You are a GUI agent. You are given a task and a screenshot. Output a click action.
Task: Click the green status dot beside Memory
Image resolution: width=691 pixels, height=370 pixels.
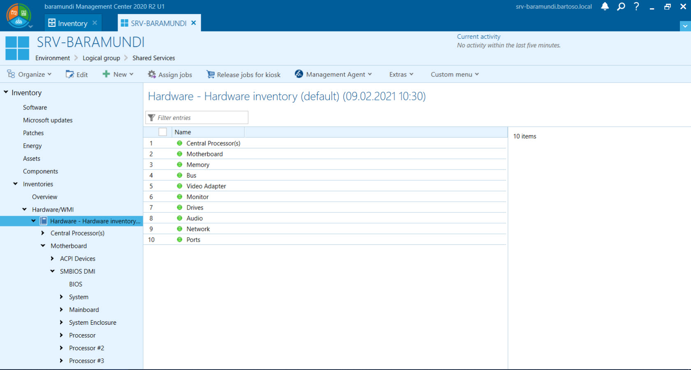point(179,164)
